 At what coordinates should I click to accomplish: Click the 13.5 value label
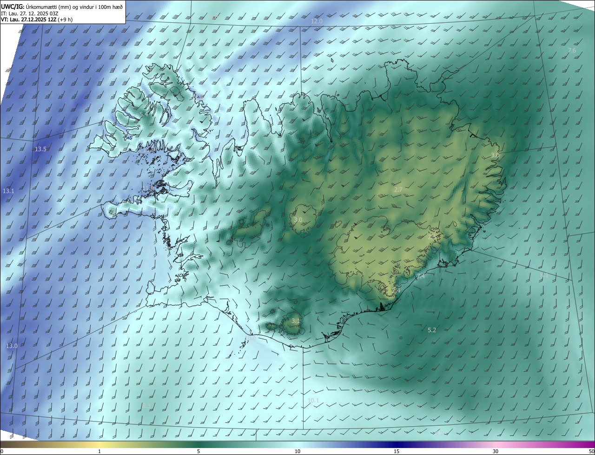(x=40, y=149)
